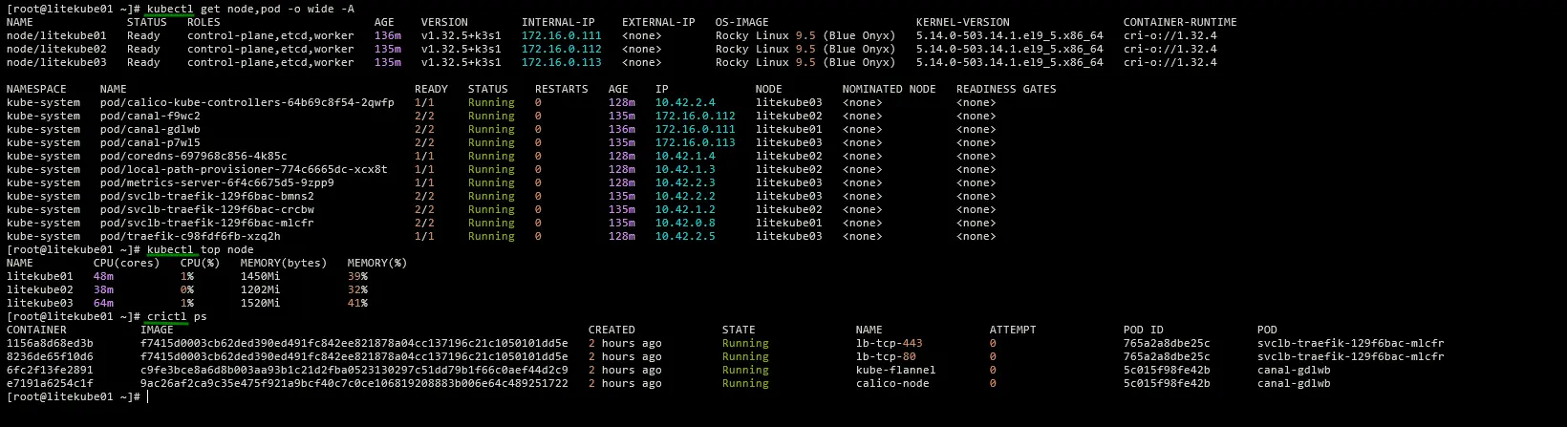Click container ID 8236de65f10d6

coord(50,356)
